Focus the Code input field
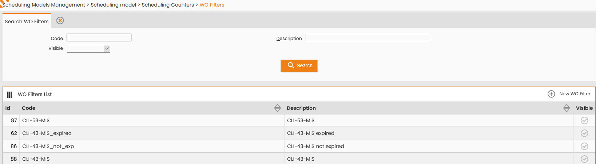The height and width of the screenshot is (164, 596). click(x=99, y=37)
